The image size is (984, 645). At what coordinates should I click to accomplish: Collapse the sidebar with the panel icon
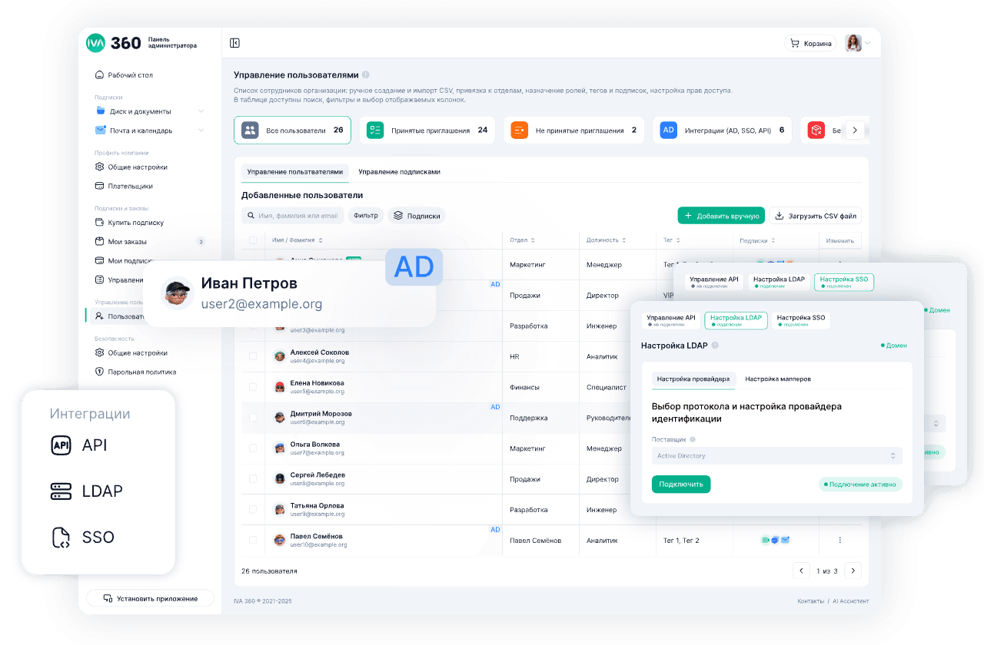tap(235, 43)
